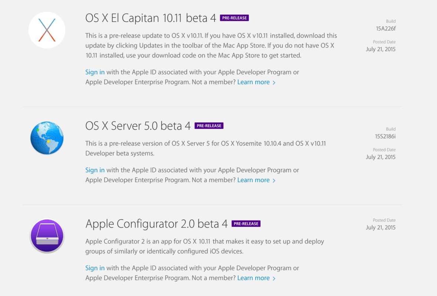Click the OS X Server globe icon
The image size is (437, 296).
click(47, 138)
